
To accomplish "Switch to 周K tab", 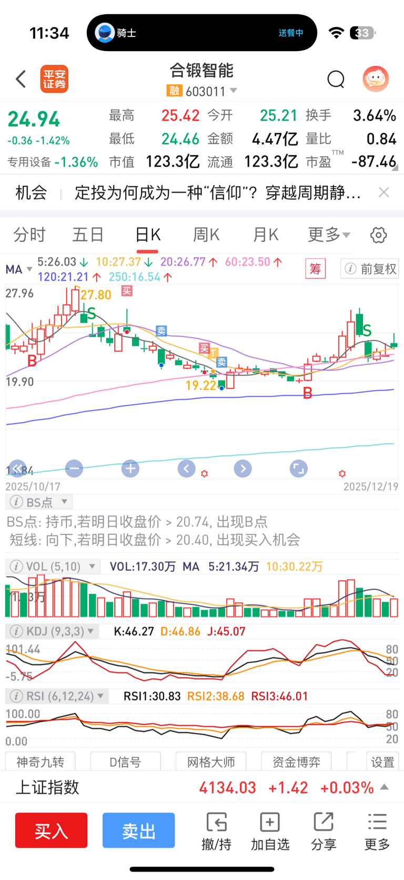I will pos(206,234).
